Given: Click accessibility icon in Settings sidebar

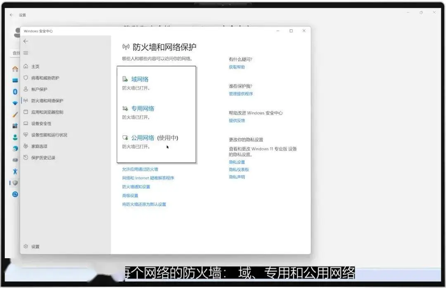Looking at the screenshot, I should click(15, 171).
